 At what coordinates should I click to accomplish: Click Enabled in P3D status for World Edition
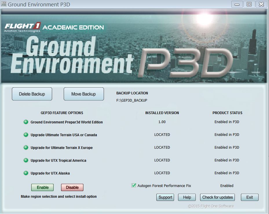(227, 122)
